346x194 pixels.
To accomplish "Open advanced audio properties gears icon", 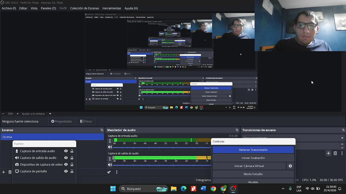I will click(109, 172).
